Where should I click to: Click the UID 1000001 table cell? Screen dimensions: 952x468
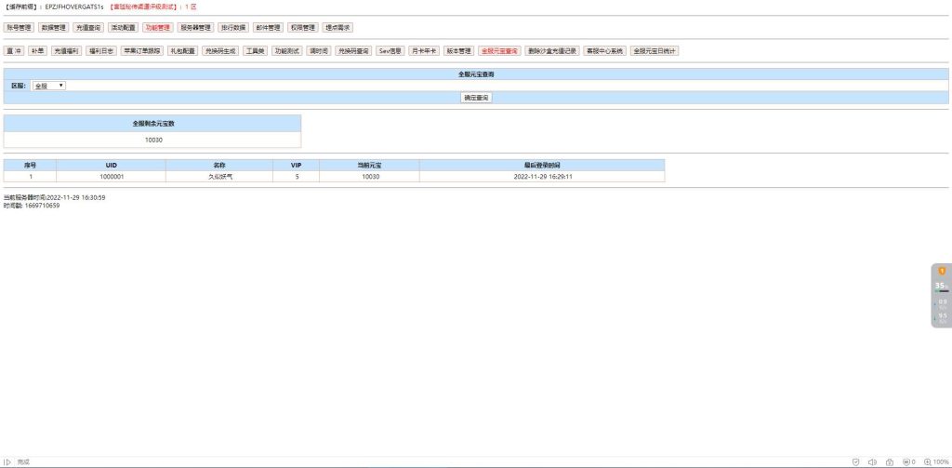(x=112, y=176)
